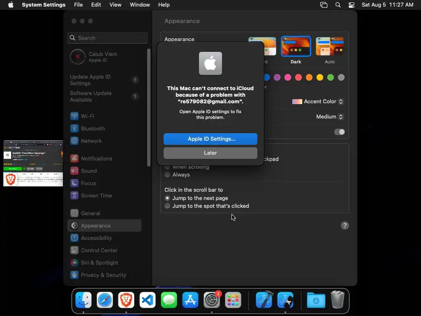
Task: Dismiss dialog with Later button
Action: [210, 153]
